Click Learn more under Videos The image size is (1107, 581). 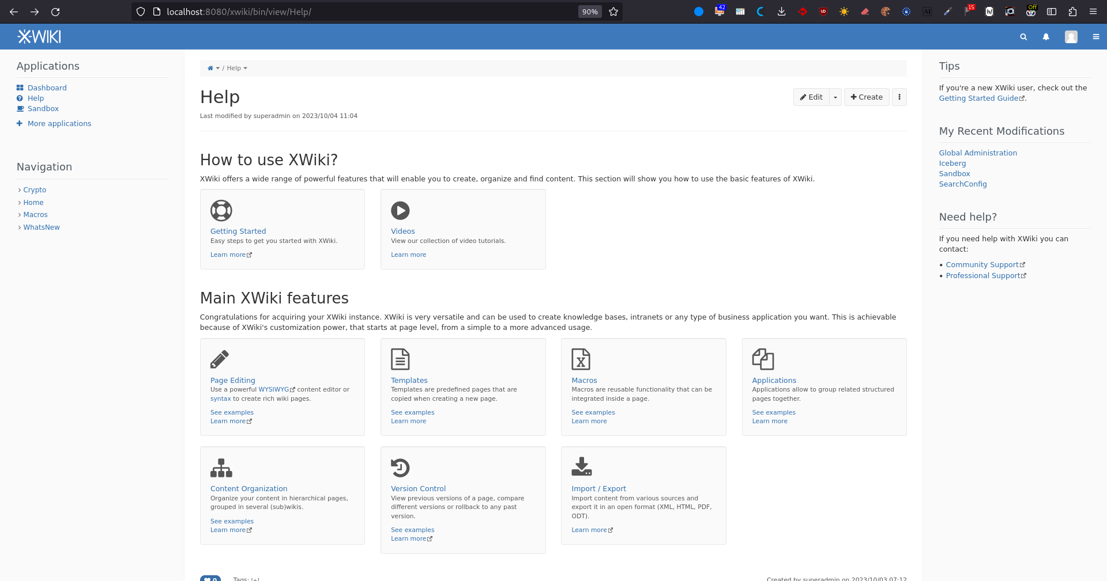tap(409, 255)
